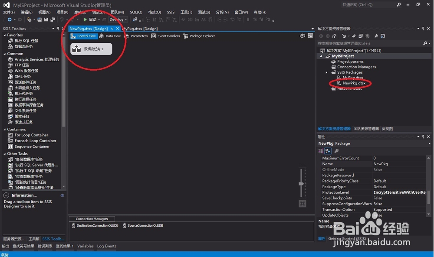Open the 文件(F) menu
This screenshot has height=257, width=434.
click(x=9, y=12)
